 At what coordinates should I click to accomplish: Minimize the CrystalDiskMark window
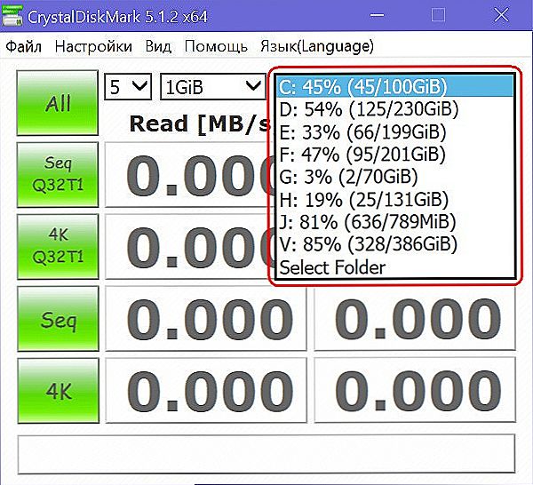pyautogui.click(x=377, y=15)
